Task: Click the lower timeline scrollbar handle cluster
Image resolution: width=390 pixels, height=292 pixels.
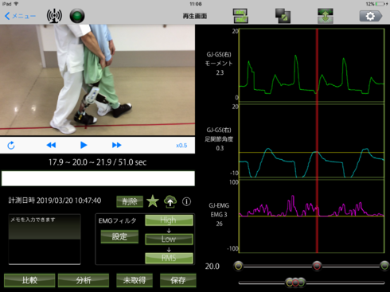Action: pos(295,282)
